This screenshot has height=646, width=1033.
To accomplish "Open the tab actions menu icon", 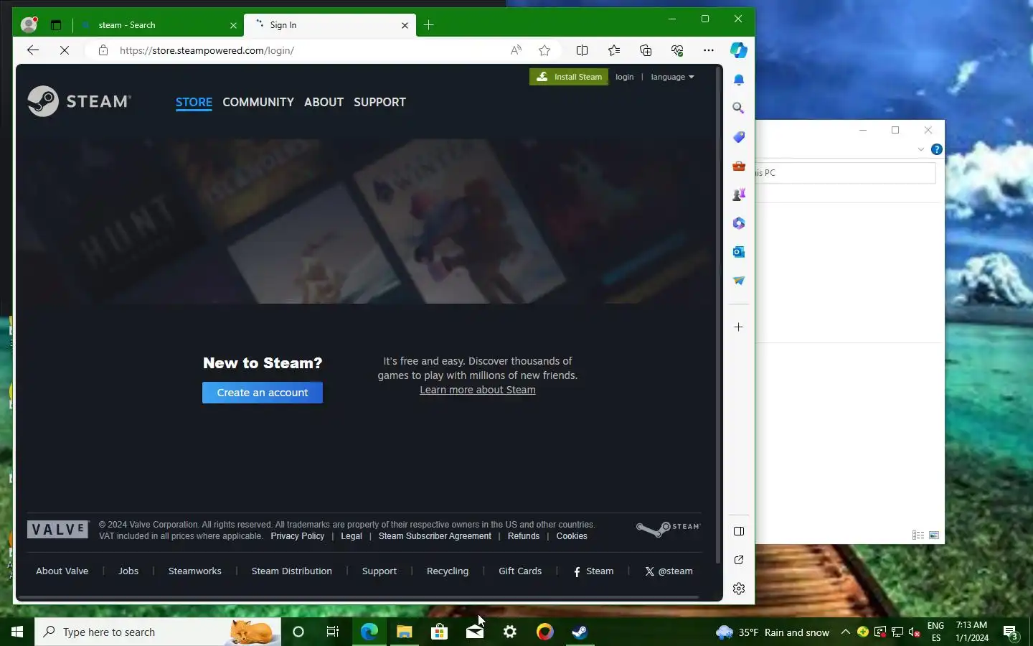I will (56, 25).
